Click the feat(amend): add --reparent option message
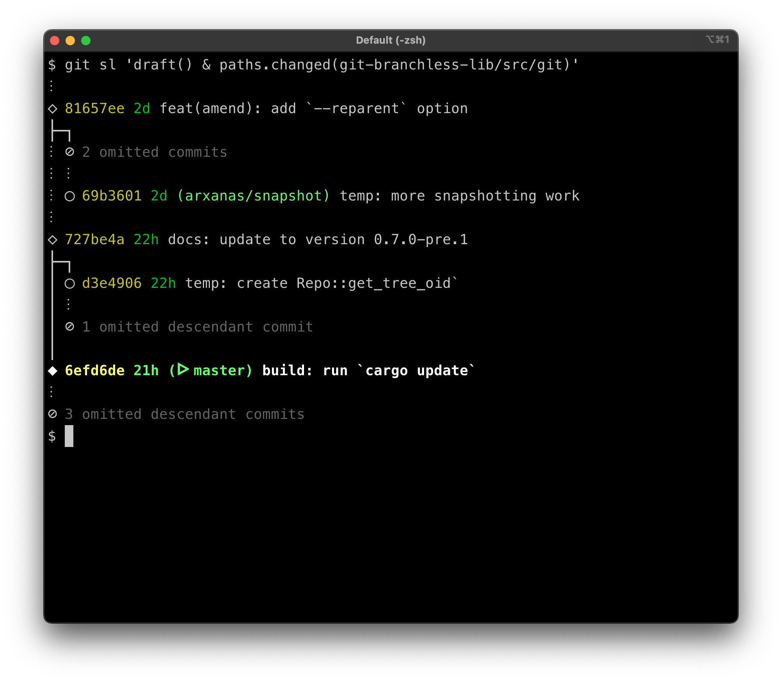 pyautogui.click(x=314, y=108)
